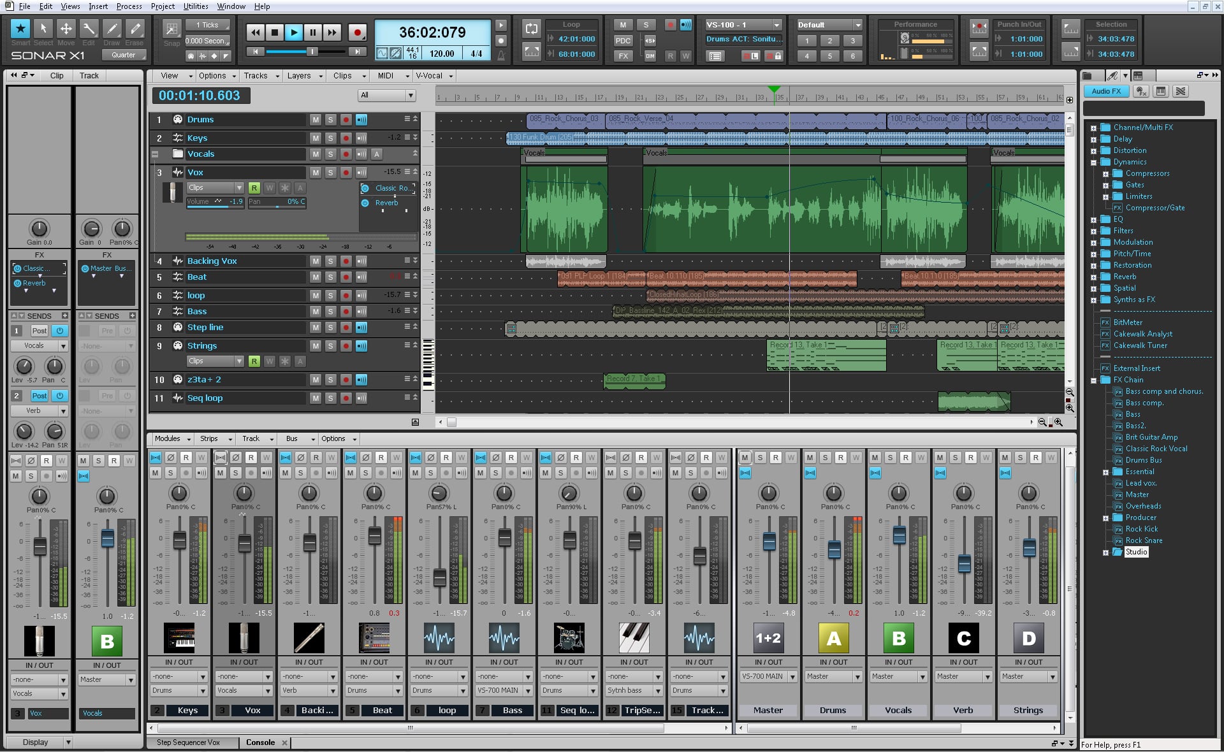Select the Move tool
The width and height of the screenshot is (1224, 752).
pos(66,29)
